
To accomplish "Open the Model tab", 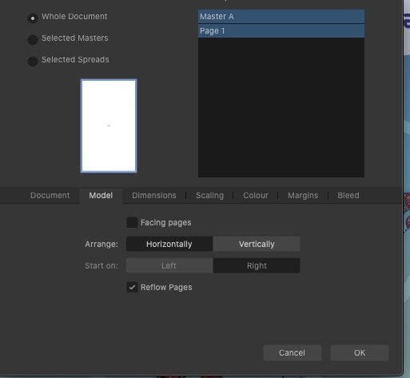I will click(101, 195).
